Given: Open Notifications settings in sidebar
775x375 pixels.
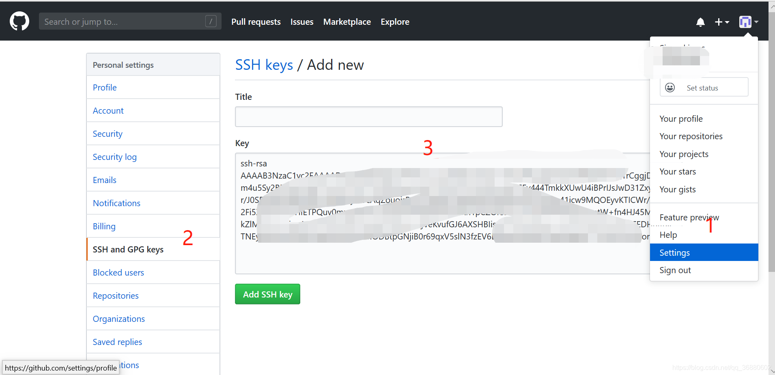Looking at the screenshot, I should (x=153, y=203).
